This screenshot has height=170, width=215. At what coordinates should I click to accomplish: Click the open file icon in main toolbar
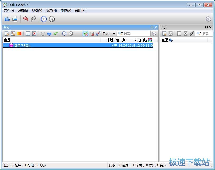click(7, 19)
